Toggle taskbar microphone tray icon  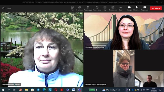pyautogui.click(x=130, y=90)
